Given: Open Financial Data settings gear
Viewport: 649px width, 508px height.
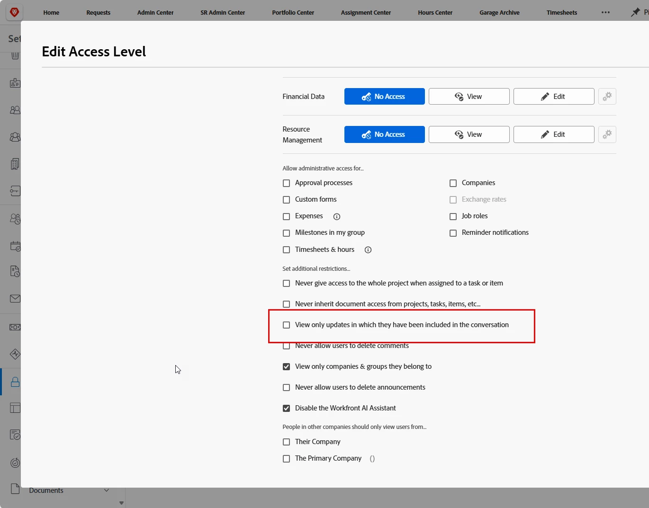Looking at the screenshot, I should (x=607, y=97).
